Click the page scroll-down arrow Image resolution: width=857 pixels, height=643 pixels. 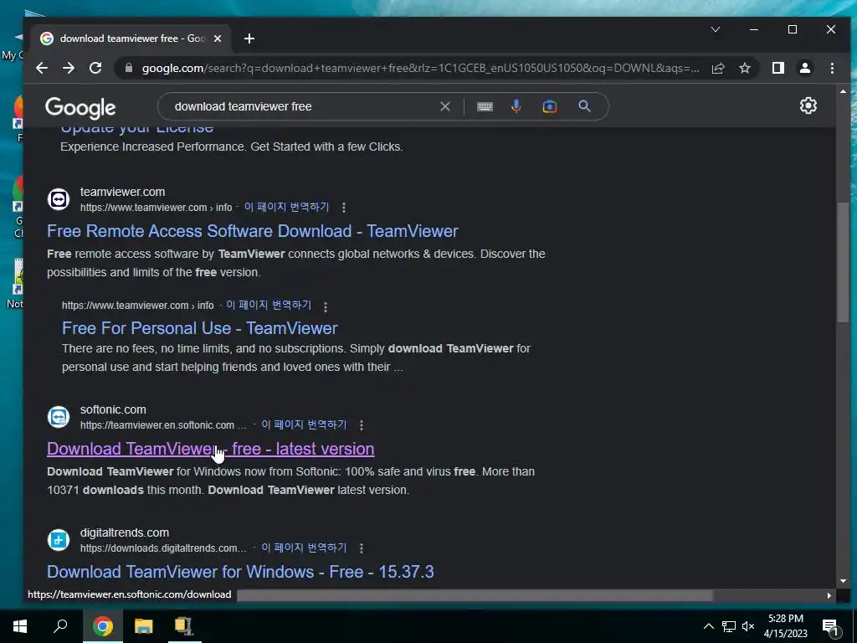point(844,581)
